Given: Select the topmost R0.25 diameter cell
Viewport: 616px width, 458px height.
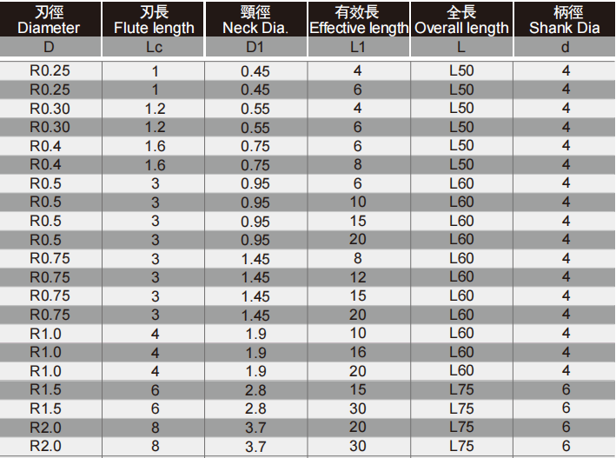Looking at the screenshot, I should (50, 71).
